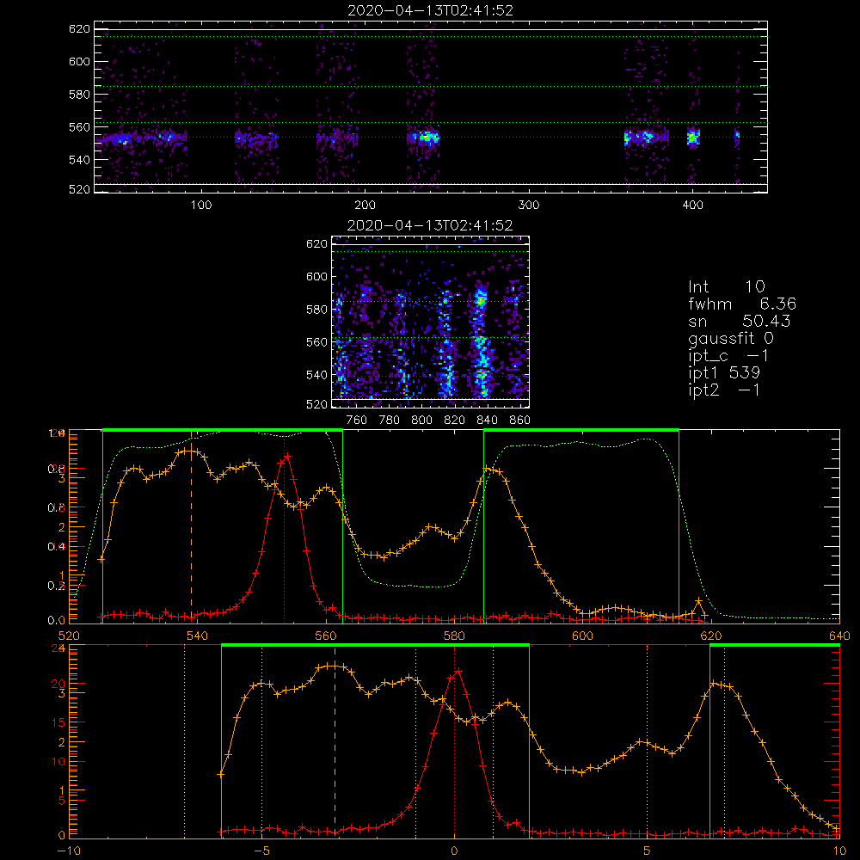
Task: Select the "gaussfit 0" parameter line
Action: coord(730,338)
